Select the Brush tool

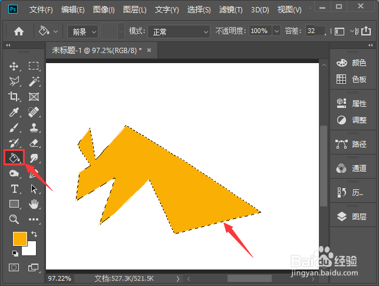click(x=14, y=127)
